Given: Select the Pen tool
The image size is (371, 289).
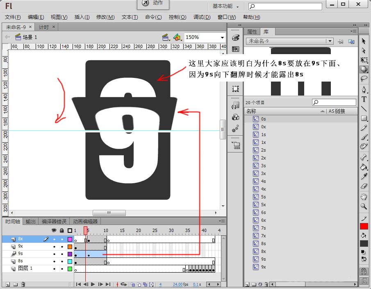Looking at the screenshot, I should (x=364, y=90).
